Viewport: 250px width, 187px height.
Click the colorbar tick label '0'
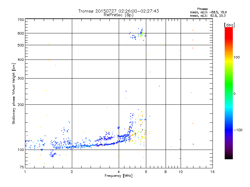[x=234, y=94]
